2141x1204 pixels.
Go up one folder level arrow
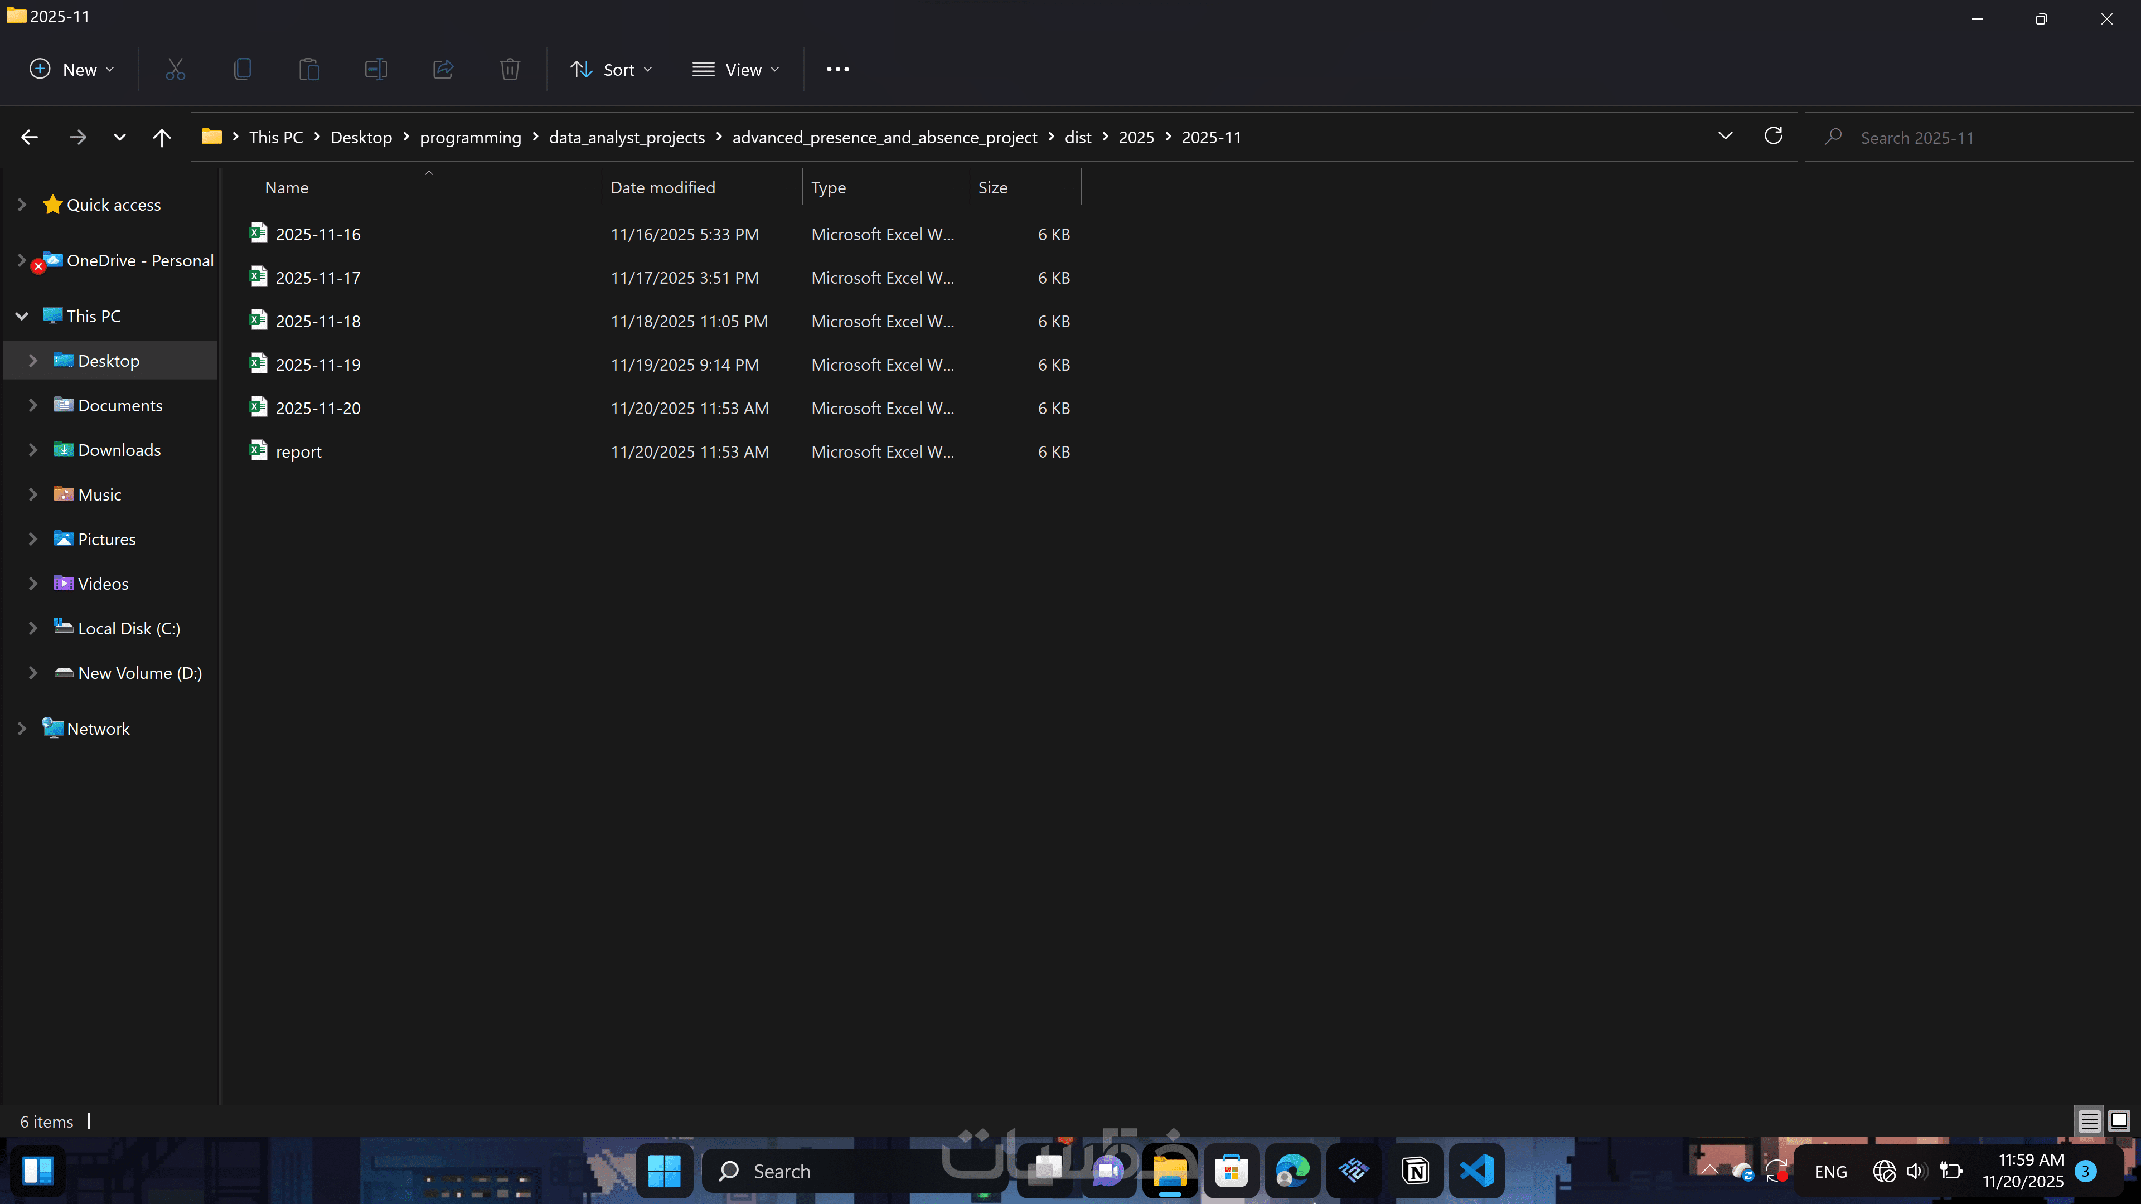(161, 137)
